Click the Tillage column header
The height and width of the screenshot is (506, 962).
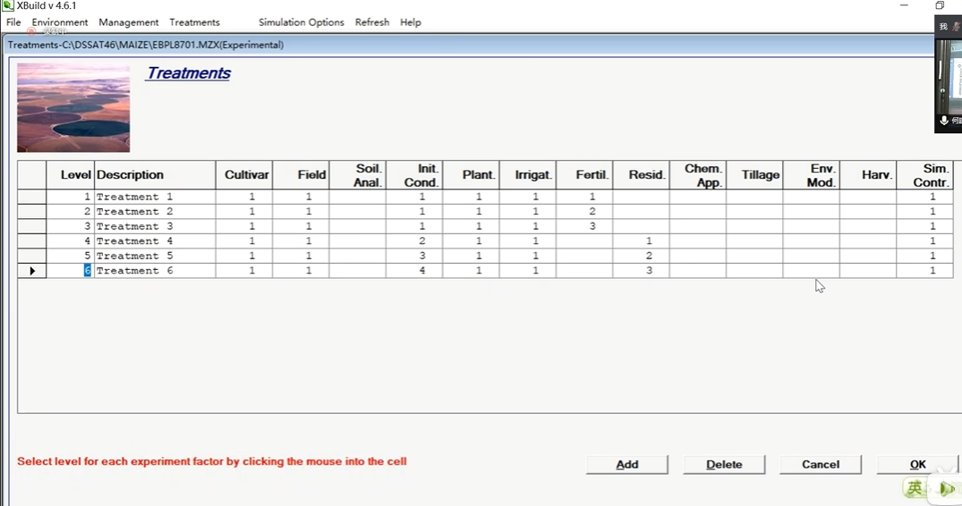(x=754, y=174)
